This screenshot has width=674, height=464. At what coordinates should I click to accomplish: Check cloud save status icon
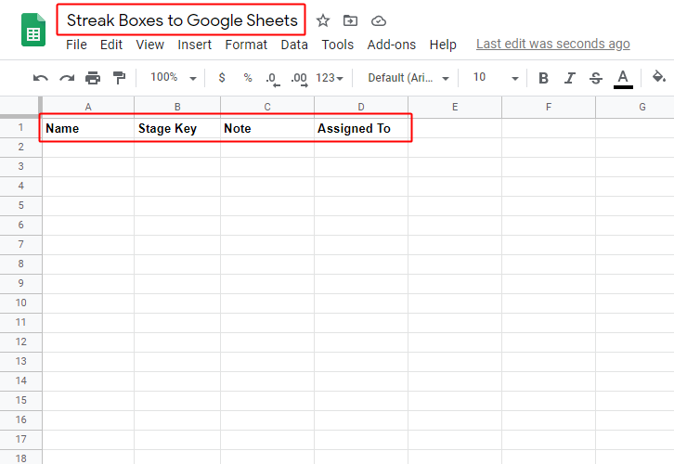[x=379, y=20]
